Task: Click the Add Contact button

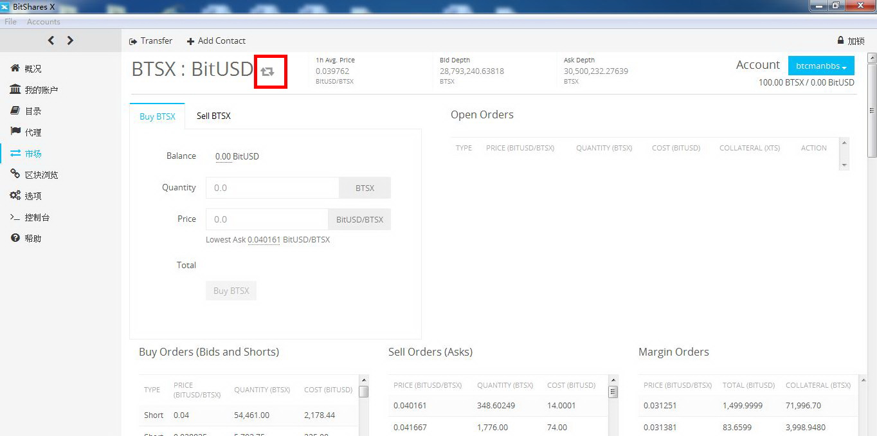Action: [x=216, y=41]
